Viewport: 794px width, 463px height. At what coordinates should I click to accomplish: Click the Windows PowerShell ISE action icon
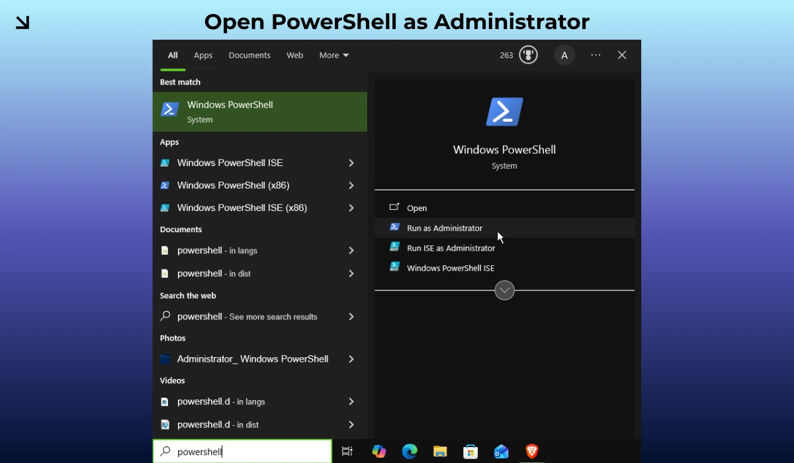394,267
